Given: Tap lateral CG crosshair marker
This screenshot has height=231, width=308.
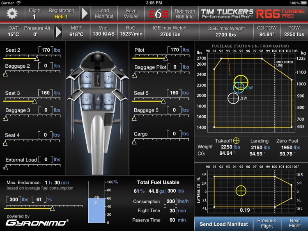Looking at the screenshot, I should (241, 190).
